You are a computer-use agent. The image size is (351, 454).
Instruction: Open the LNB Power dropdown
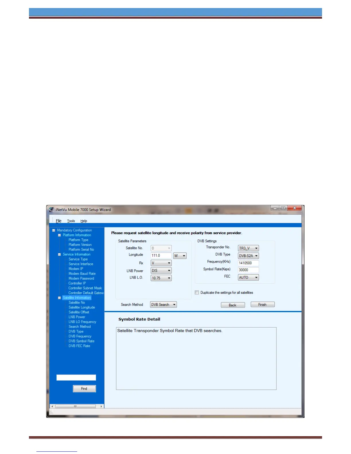point(161,271)
